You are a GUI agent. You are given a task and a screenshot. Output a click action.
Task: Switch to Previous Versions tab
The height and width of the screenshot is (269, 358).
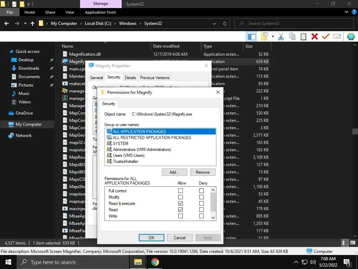tap(155, 78)
